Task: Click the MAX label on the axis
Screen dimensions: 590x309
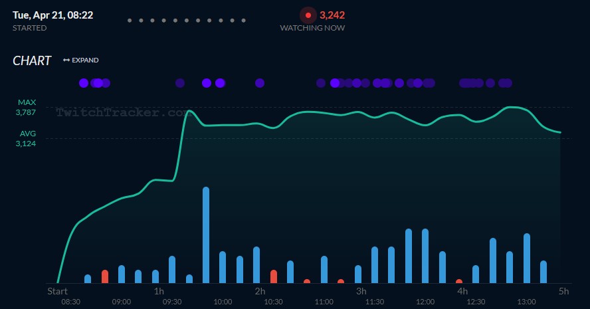Action: (x=27, y=102)
